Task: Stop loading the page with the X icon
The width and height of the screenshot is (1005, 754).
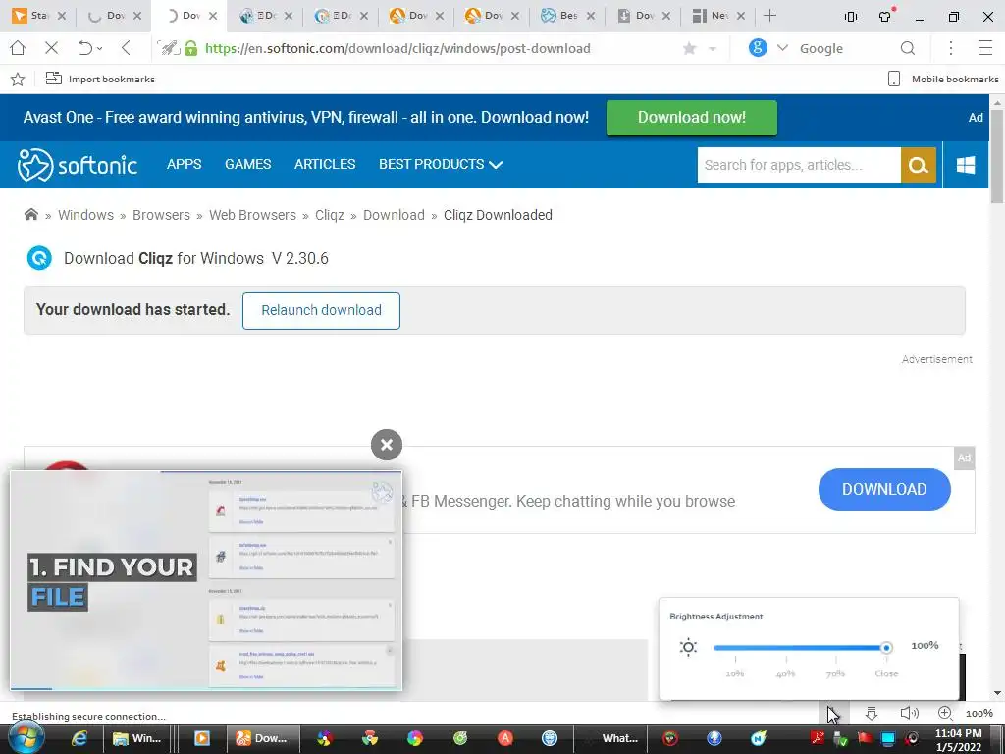Action: (x=52, y=48)
